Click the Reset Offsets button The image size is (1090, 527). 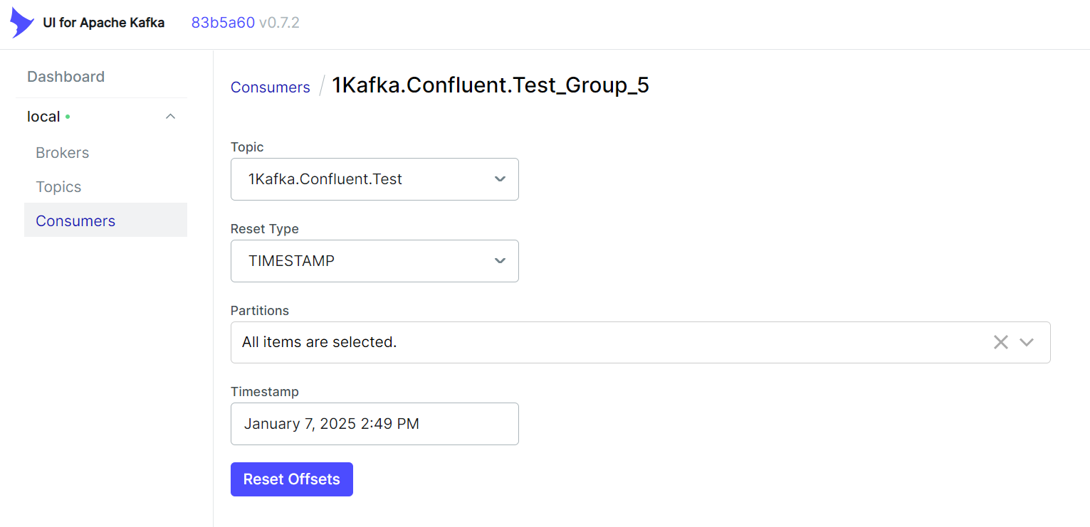[292, 479]
